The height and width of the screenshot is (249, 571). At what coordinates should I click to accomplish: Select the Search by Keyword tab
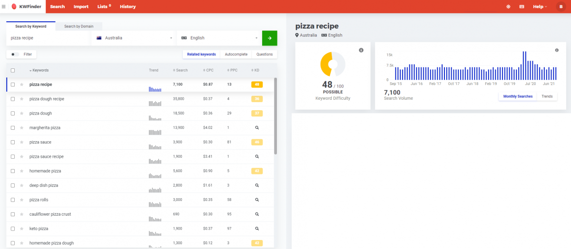[31, 27]
